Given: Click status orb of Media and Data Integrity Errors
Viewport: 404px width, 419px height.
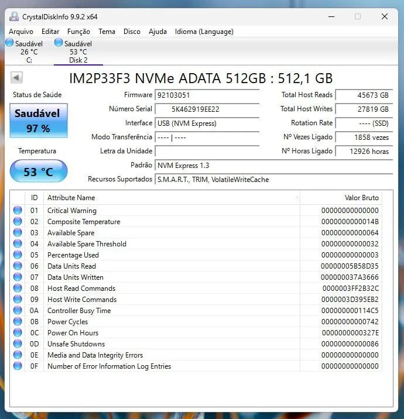Looking at the screenshot, I should (x=18, y=355).
